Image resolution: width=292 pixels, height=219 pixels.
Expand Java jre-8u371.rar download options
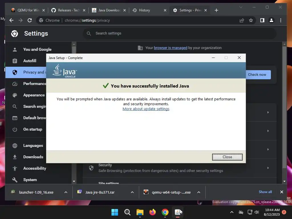132,192
